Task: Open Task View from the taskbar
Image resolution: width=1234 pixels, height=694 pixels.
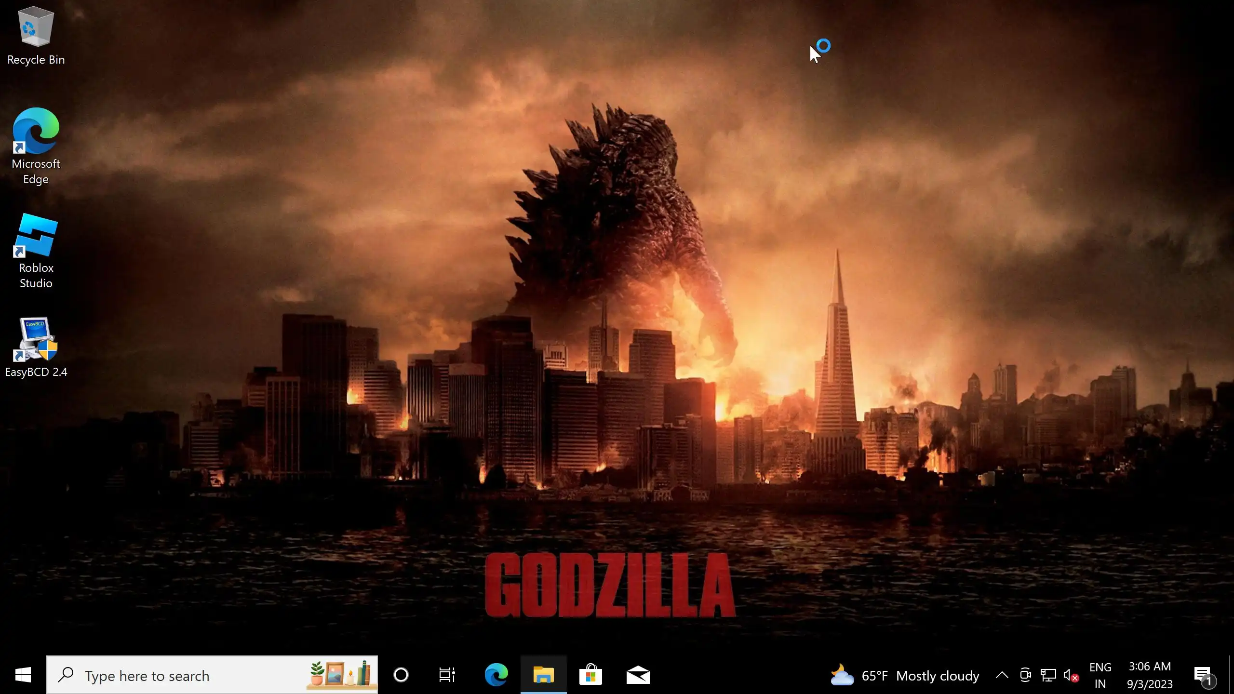Action: (447, 675)
